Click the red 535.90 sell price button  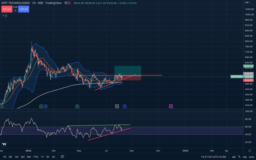7,9
